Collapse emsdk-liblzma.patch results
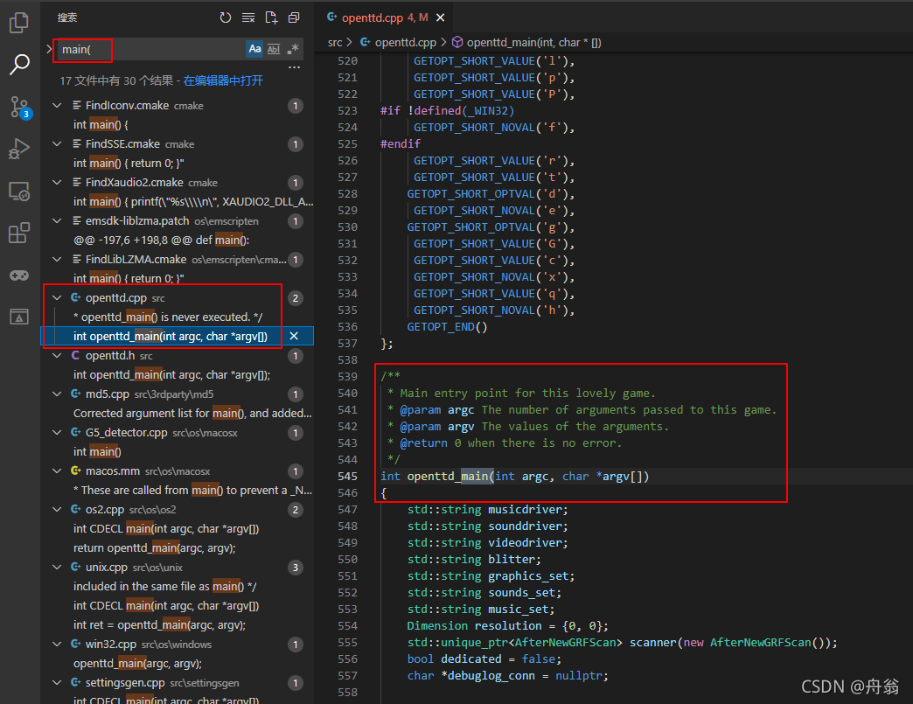The height and width of the screenshot is (704, 913). [57, 220]
